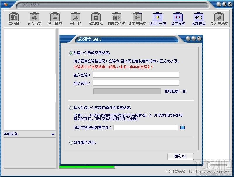Select the 自解密格式 self-decrypt format icon
The image size is (234, 177).
click(x=116, y=19)
